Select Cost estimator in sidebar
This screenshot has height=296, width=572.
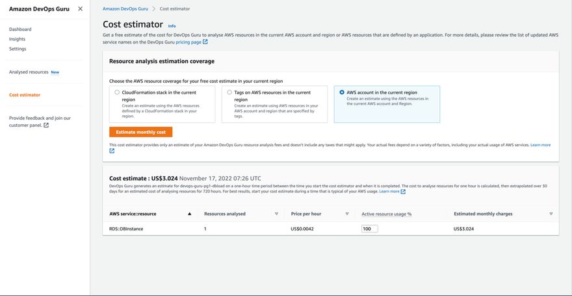click(x=25, y=95)
